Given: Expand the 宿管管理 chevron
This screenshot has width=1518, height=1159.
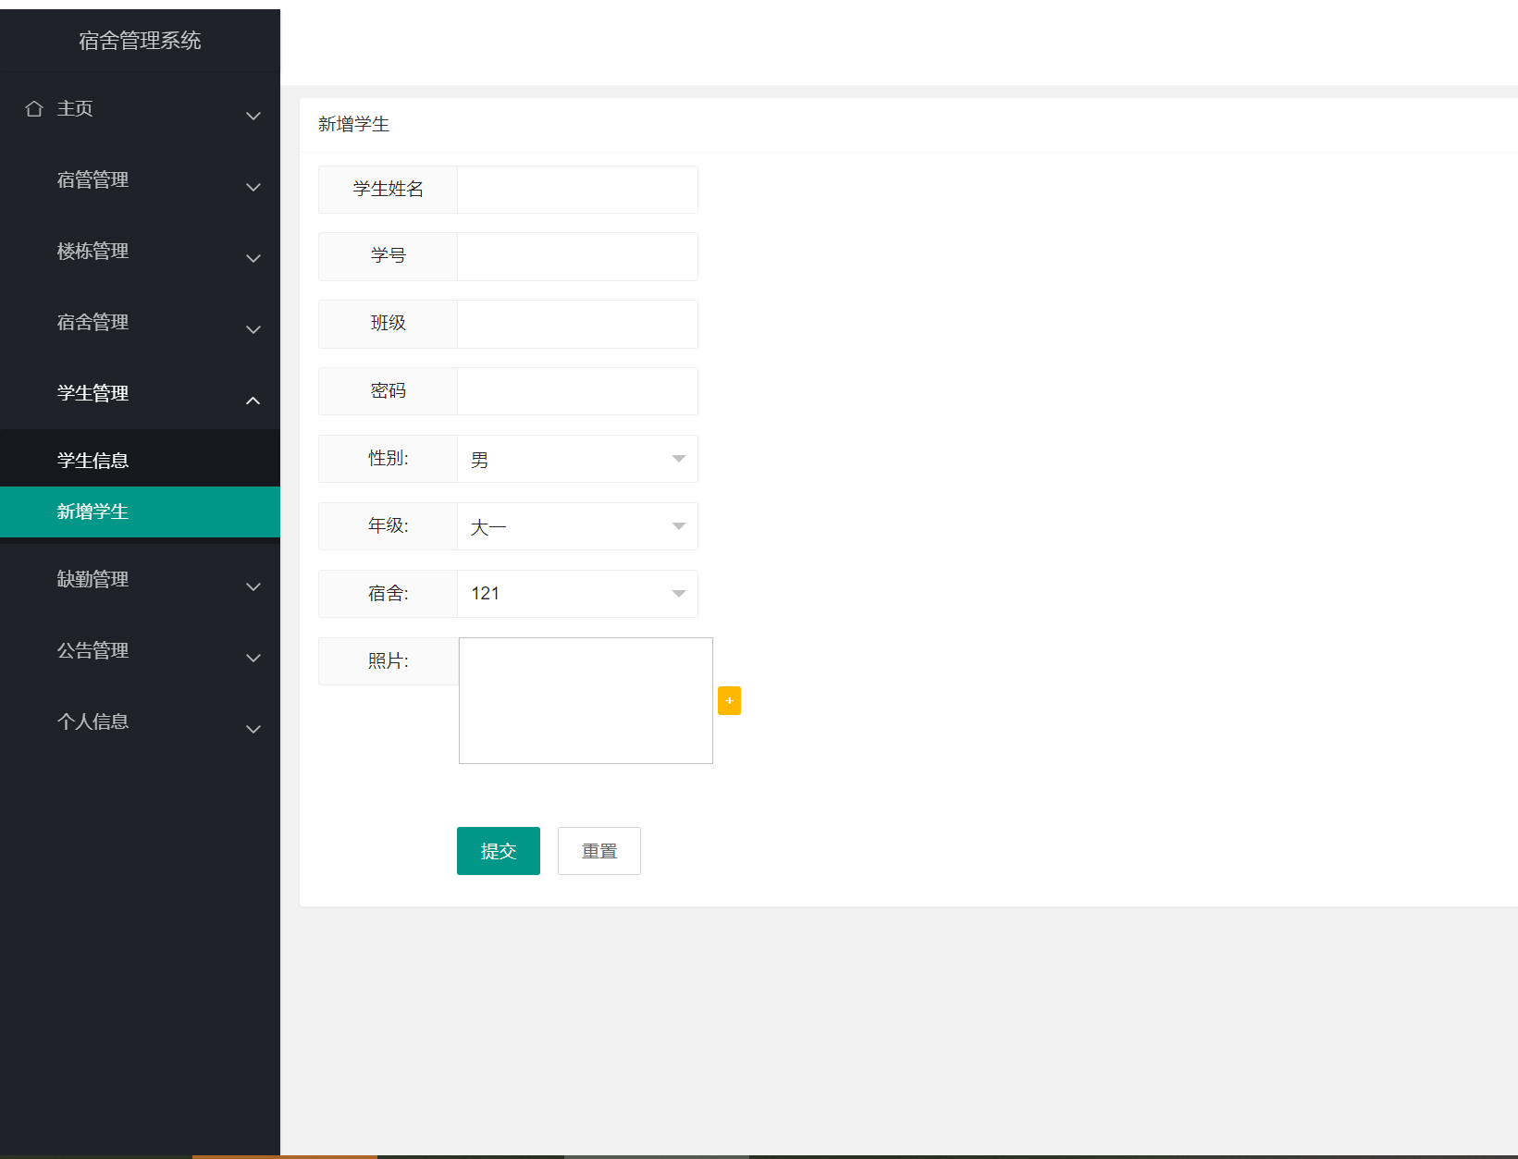Looking at the screenshot, I should [253, 187].
